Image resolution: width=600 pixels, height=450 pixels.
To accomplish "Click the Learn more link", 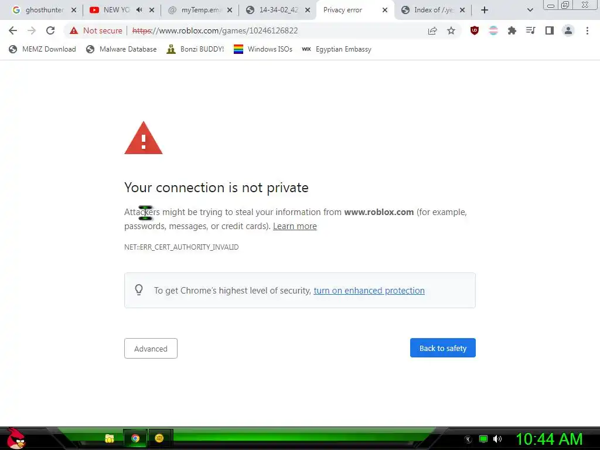I will point(295,226).
